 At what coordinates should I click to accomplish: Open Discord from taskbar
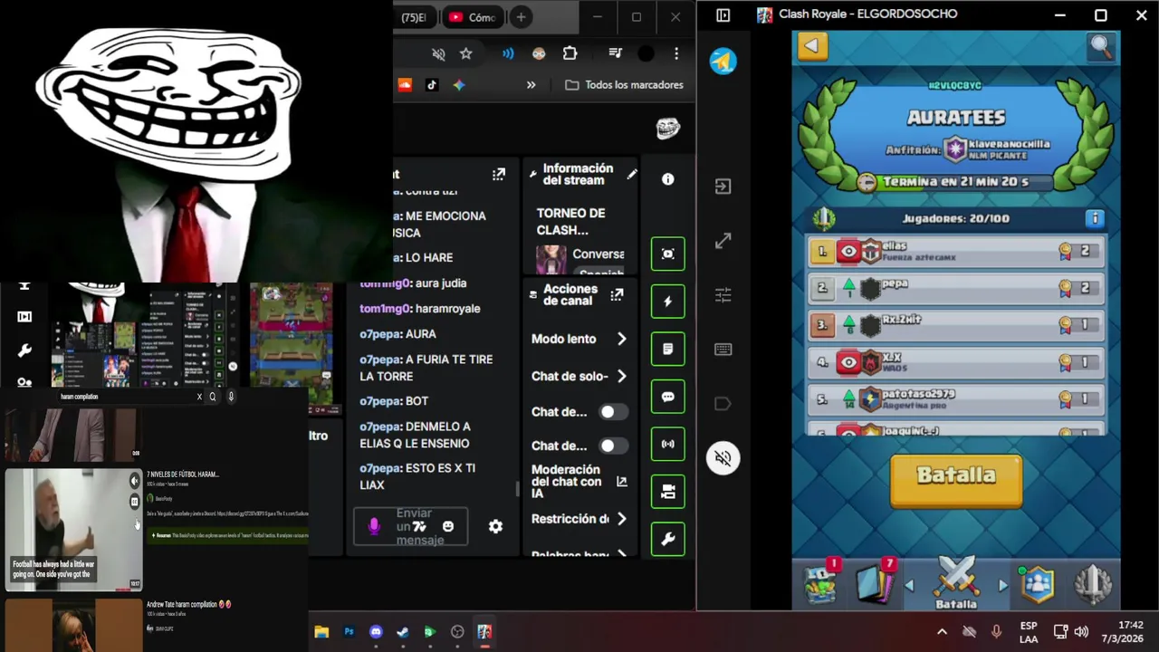(x=376, y=632)
